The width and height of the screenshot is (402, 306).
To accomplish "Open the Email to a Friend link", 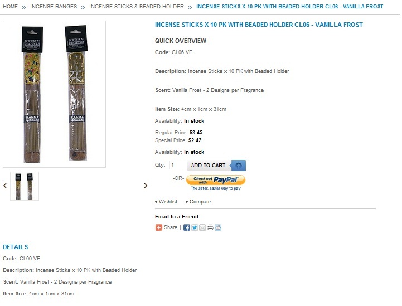I will [x=177, y=217].
